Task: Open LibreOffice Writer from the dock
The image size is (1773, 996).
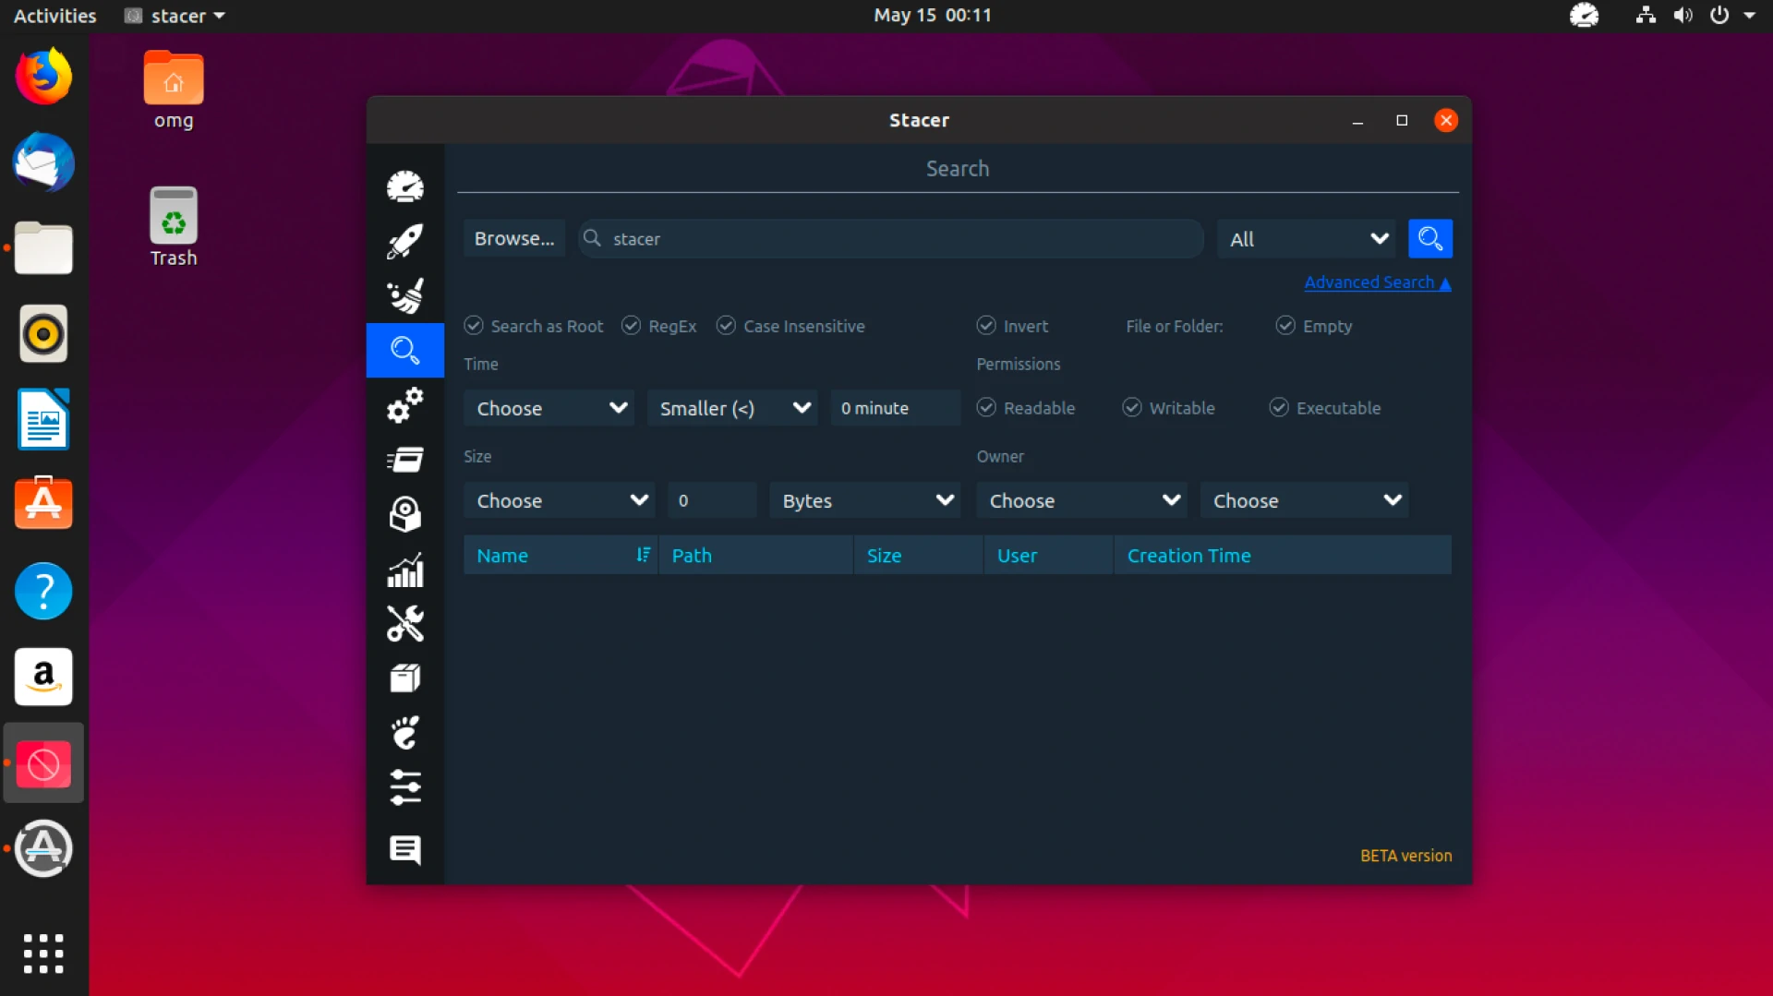Action: point(43,419)
